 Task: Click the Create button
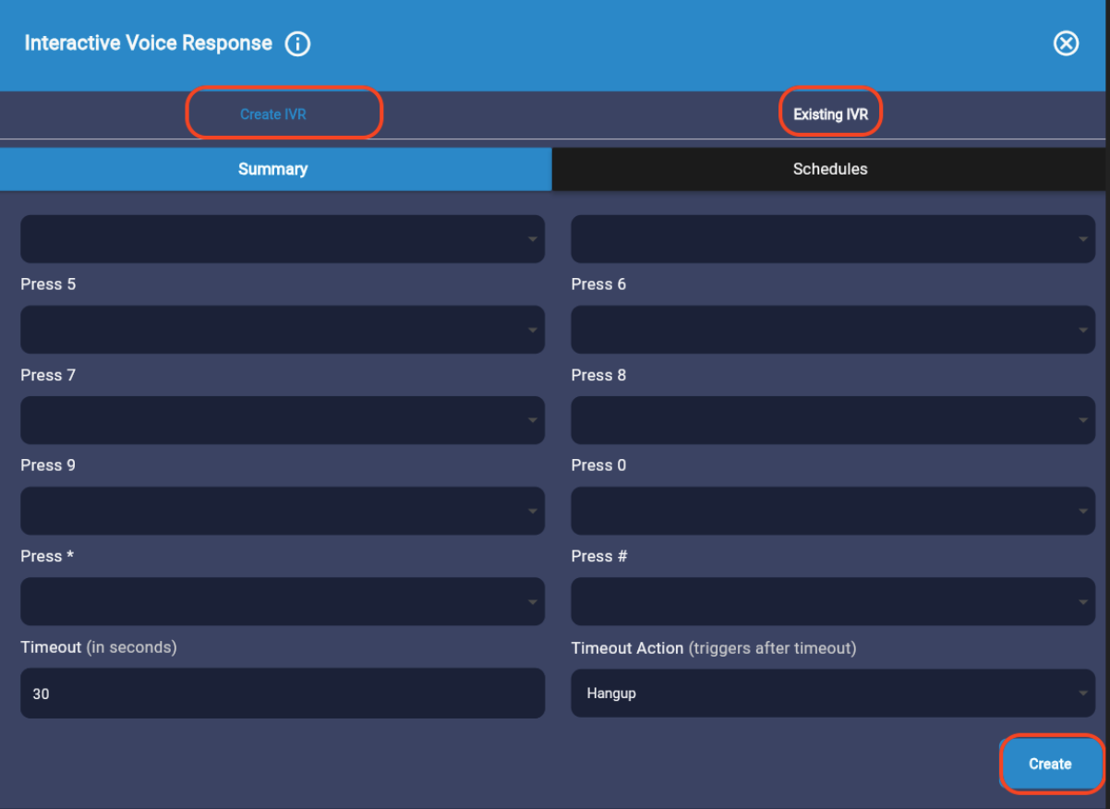click(1050, 764)
